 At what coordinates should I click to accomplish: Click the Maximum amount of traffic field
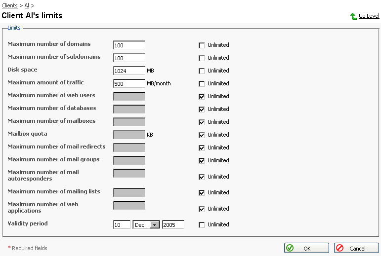pos(129,84)
